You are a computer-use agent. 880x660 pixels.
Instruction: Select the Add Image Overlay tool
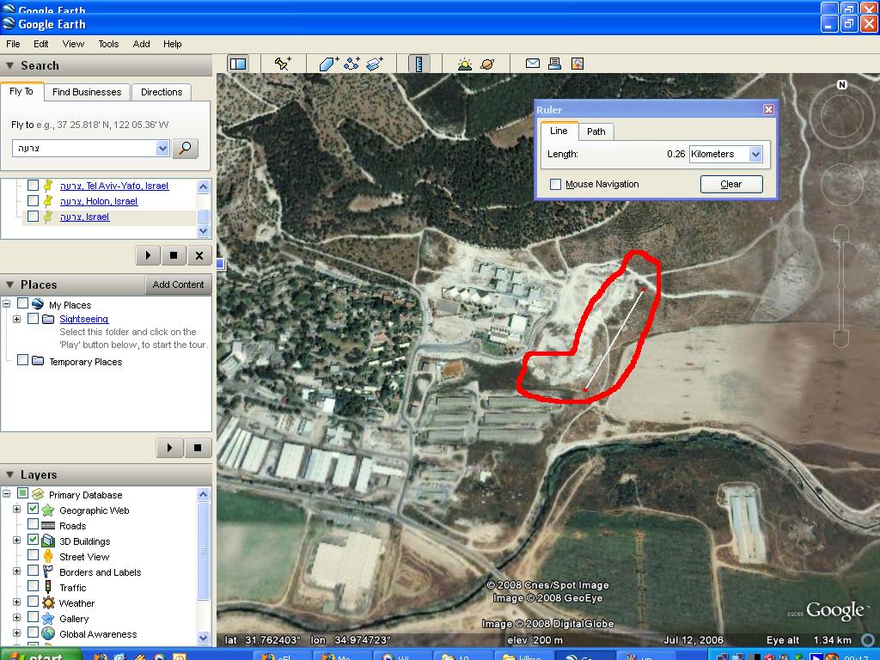[x=375, y=64]
